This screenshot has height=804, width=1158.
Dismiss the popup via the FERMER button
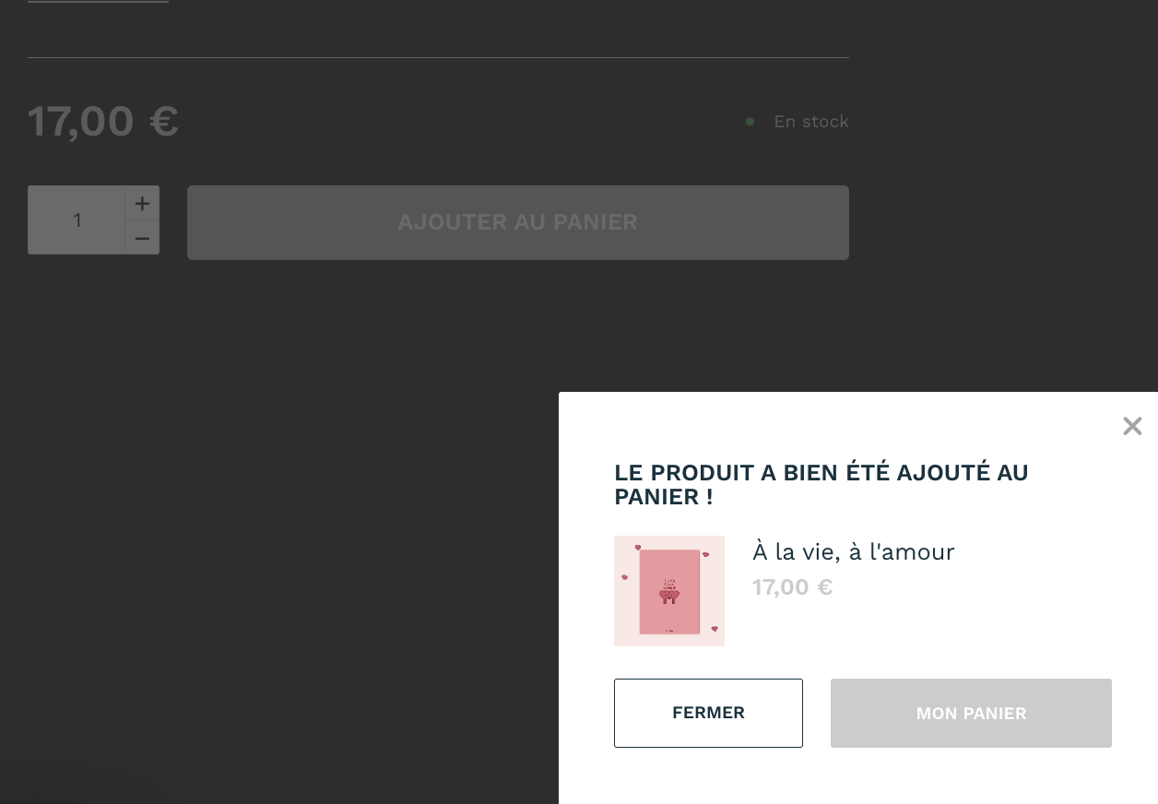pyautogui.click(x=708, y=713)
